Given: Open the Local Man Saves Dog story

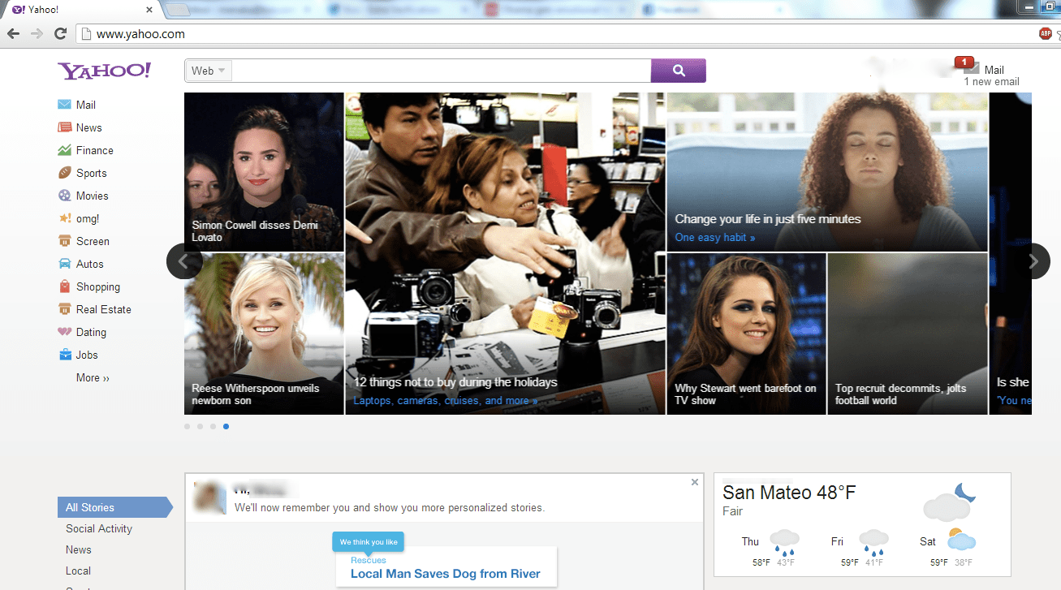Looking at the screenshot, I should (445, 574).
